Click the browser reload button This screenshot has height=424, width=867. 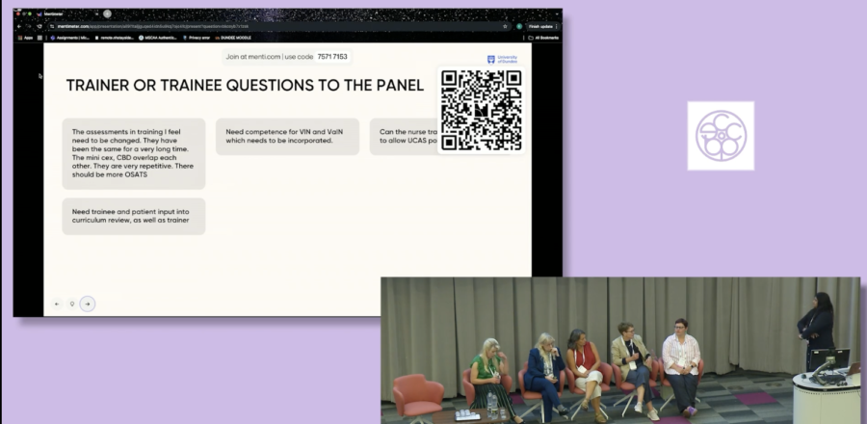tap(39, 26)
